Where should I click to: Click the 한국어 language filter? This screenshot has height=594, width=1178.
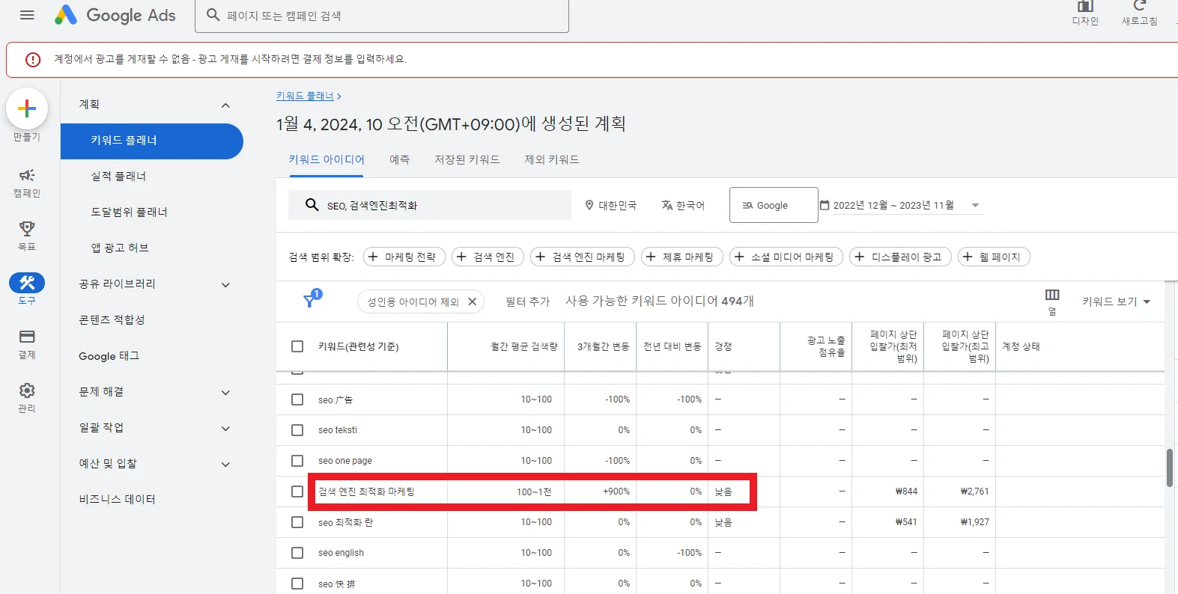coord(683,205)
